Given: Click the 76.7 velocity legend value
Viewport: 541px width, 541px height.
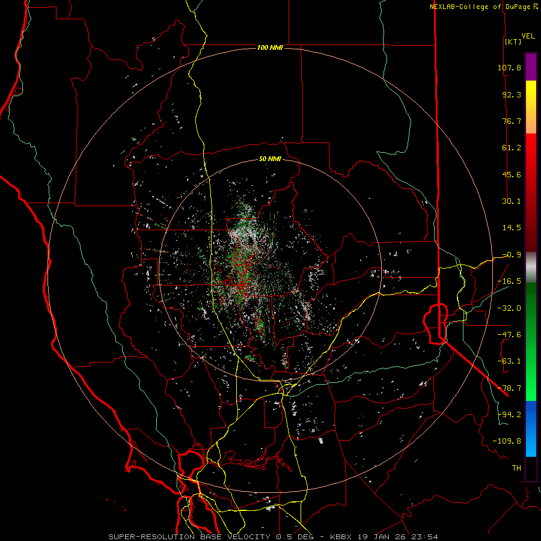Looking at the screenshot, I should (512, 121).
